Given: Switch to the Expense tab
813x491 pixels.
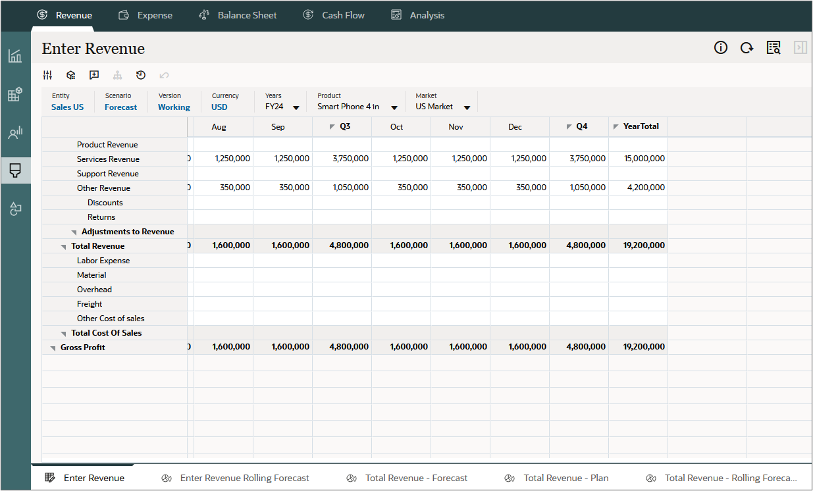Looking at the screenshot, I should tap(145, 15).
